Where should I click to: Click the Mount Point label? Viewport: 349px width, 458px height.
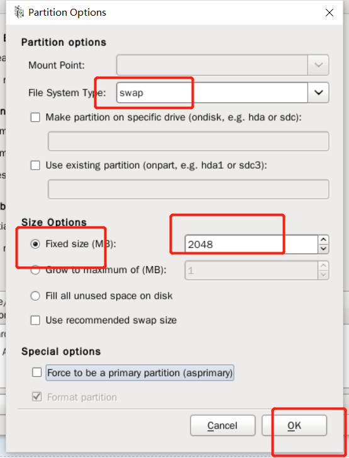[57, 65]
